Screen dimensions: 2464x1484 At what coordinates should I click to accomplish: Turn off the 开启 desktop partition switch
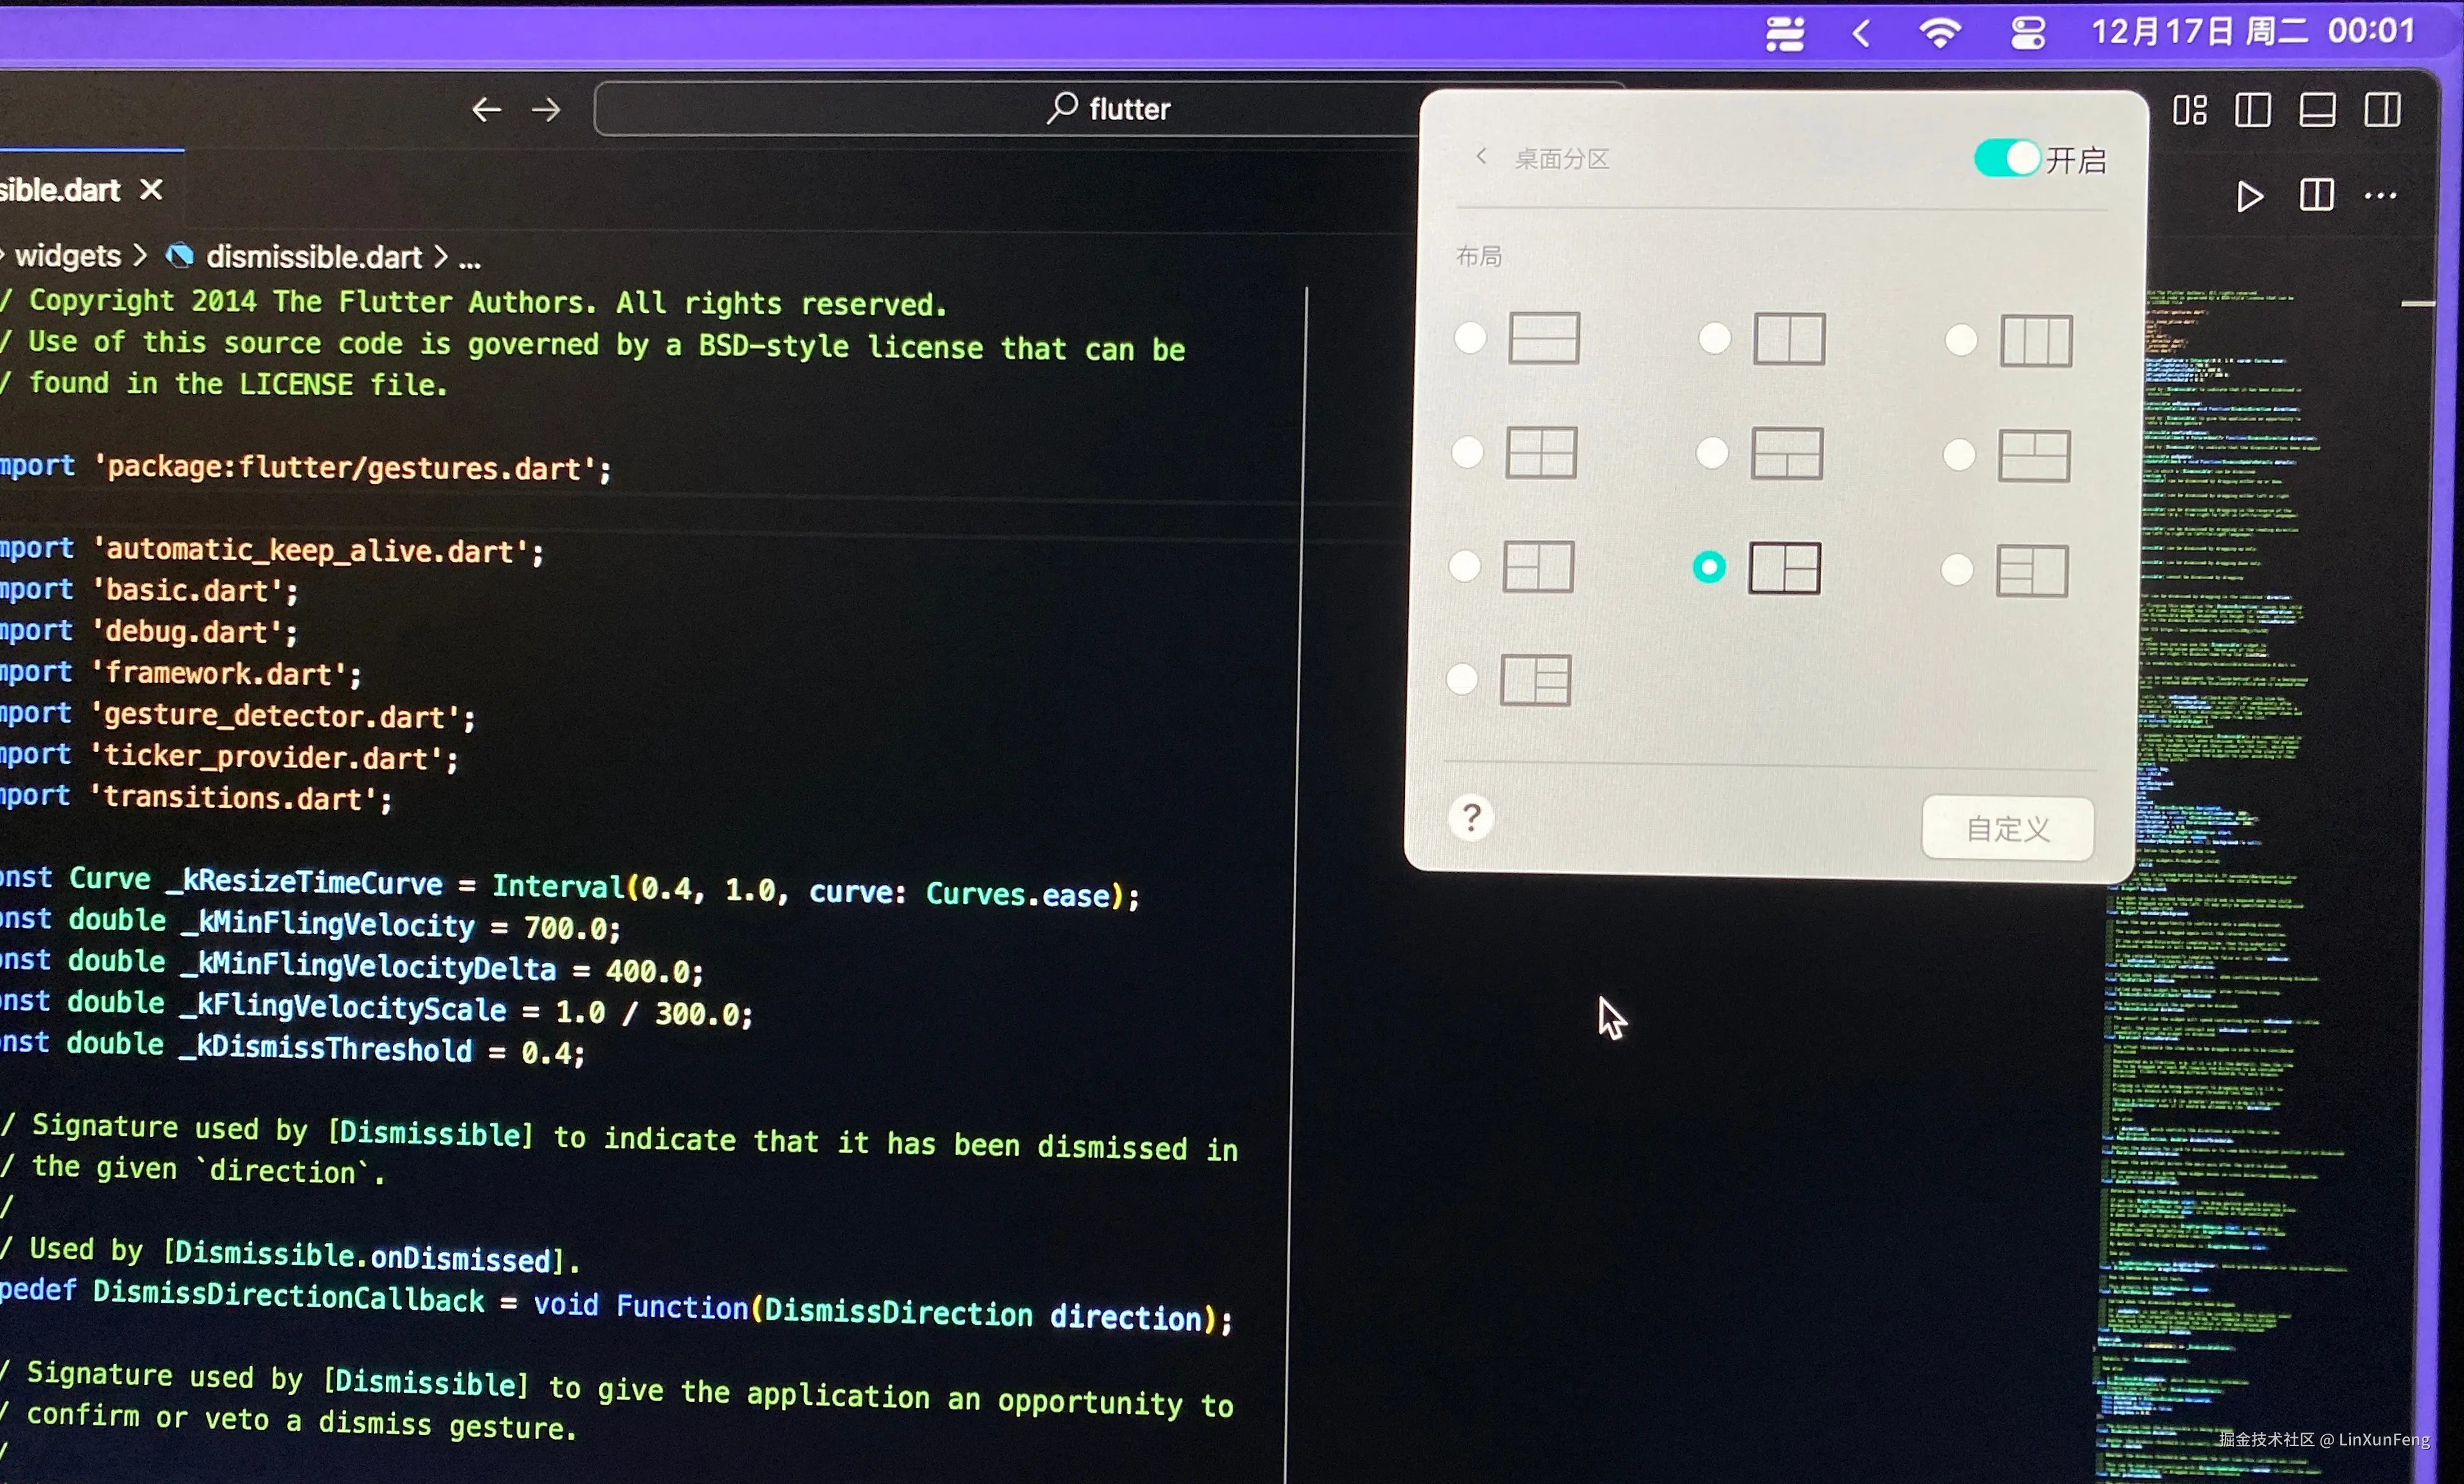pos(2006,158)
